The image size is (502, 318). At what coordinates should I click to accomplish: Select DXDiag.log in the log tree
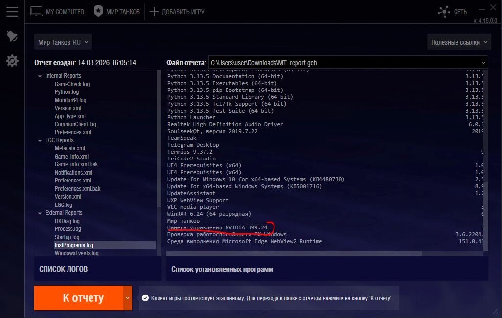click(67, 221)
